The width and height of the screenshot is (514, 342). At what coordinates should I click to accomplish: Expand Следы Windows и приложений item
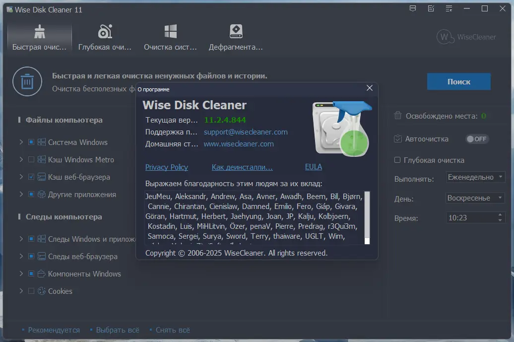click(x=21, y=239)
